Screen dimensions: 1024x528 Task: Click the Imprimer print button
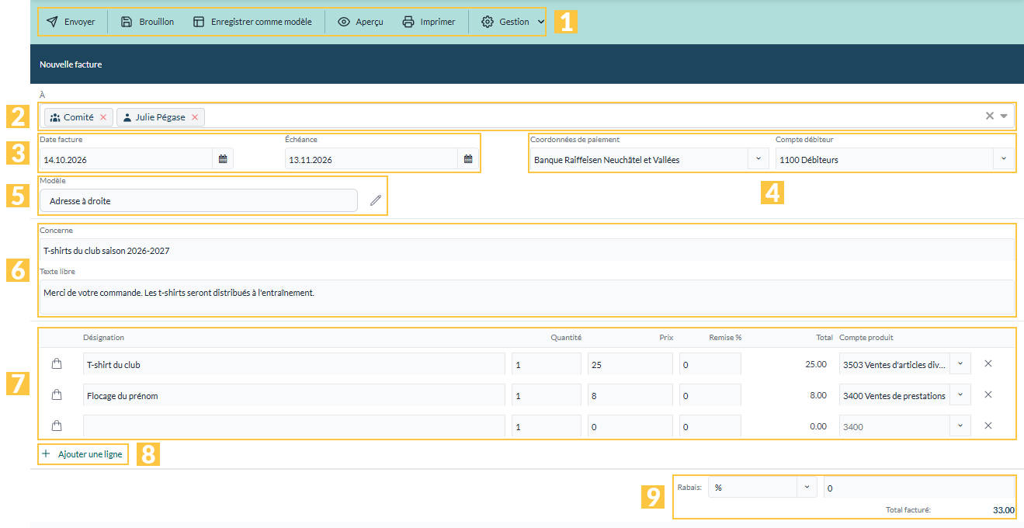point(429,22)
